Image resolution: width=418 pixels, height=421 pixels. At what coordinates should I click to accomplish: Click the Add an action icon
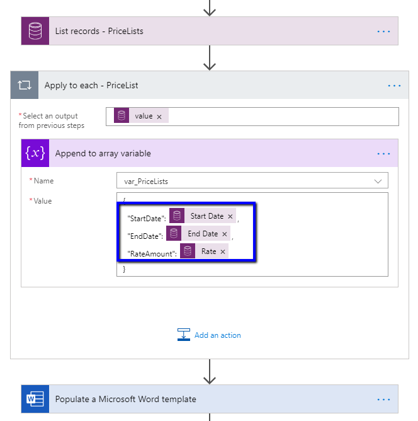click(x=184, y=335)
